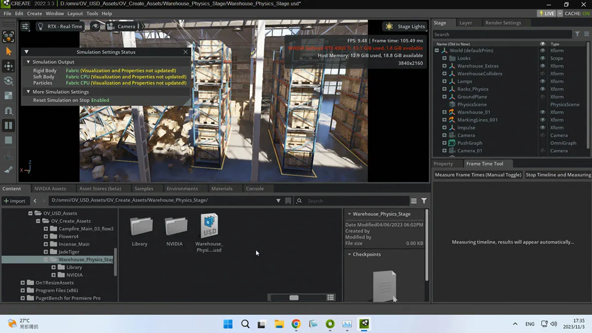Open the Content browser options hamburger icon

[414, 201]
